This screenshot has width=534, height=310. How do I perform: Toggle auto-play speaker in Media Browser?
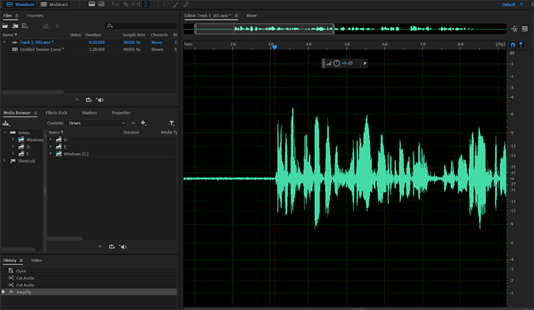[x=122, y=246]
